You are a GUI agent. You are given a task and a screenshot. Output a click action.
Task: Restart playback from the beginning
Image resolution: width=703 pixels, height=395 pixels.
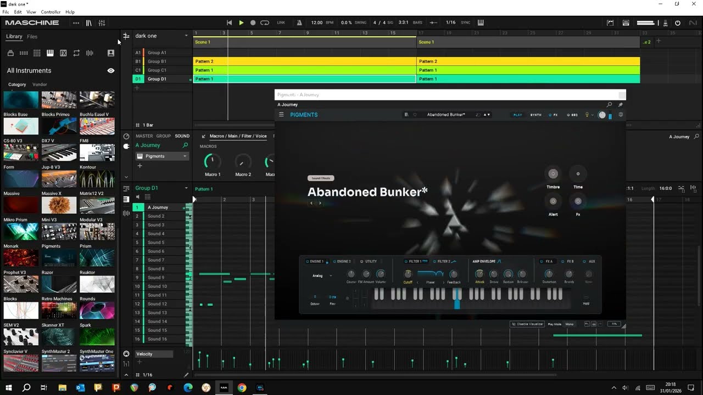point(230,22)
